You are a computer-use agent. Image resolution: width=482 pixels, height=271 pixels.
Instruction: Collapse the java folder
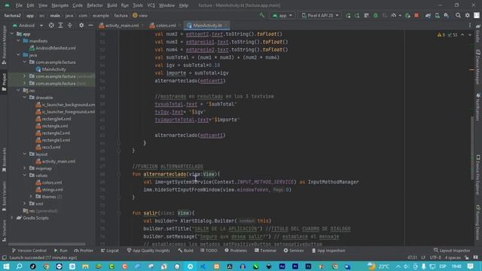coord(18,55)
